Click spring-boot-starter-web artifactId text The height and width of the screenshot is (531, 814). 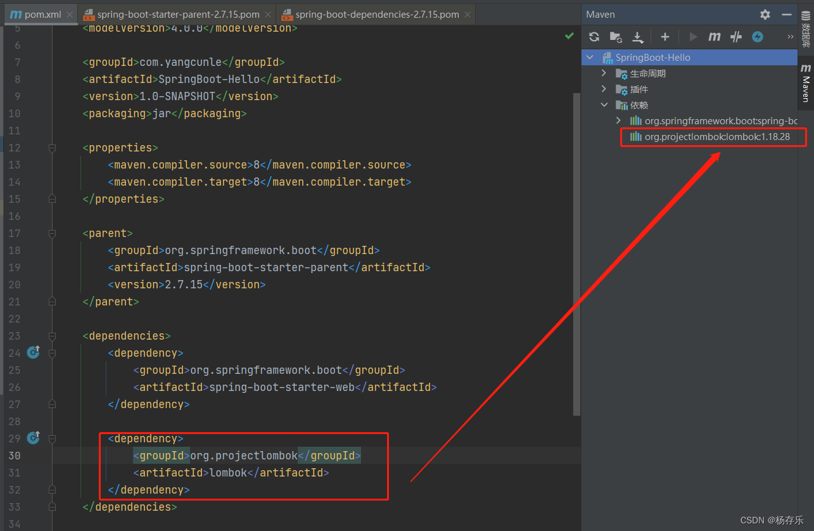coord(282,387)
